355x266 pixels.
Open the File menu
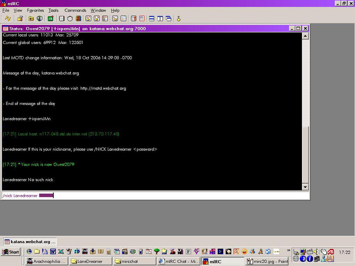[6, 10]
